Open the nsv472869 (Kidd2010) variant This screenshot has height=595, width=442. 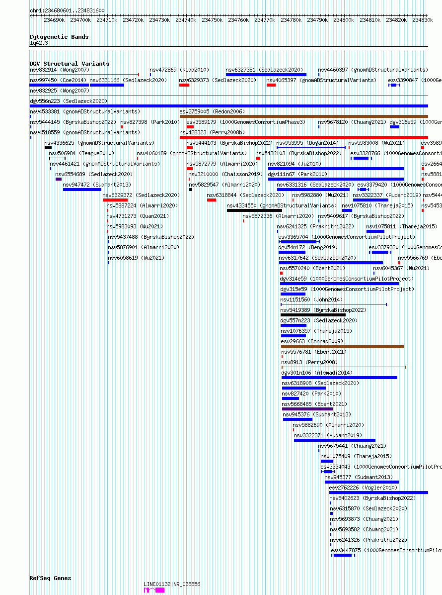pos(179,70)
